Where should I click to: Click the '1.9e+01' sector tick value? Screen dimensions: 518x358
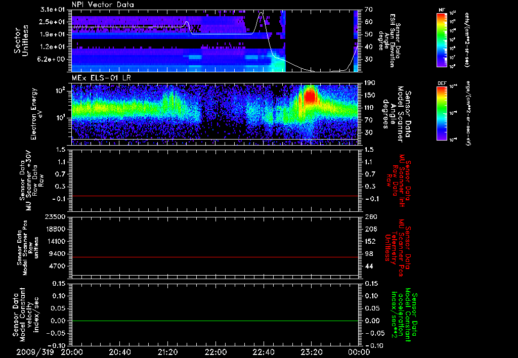coord(53,34)
